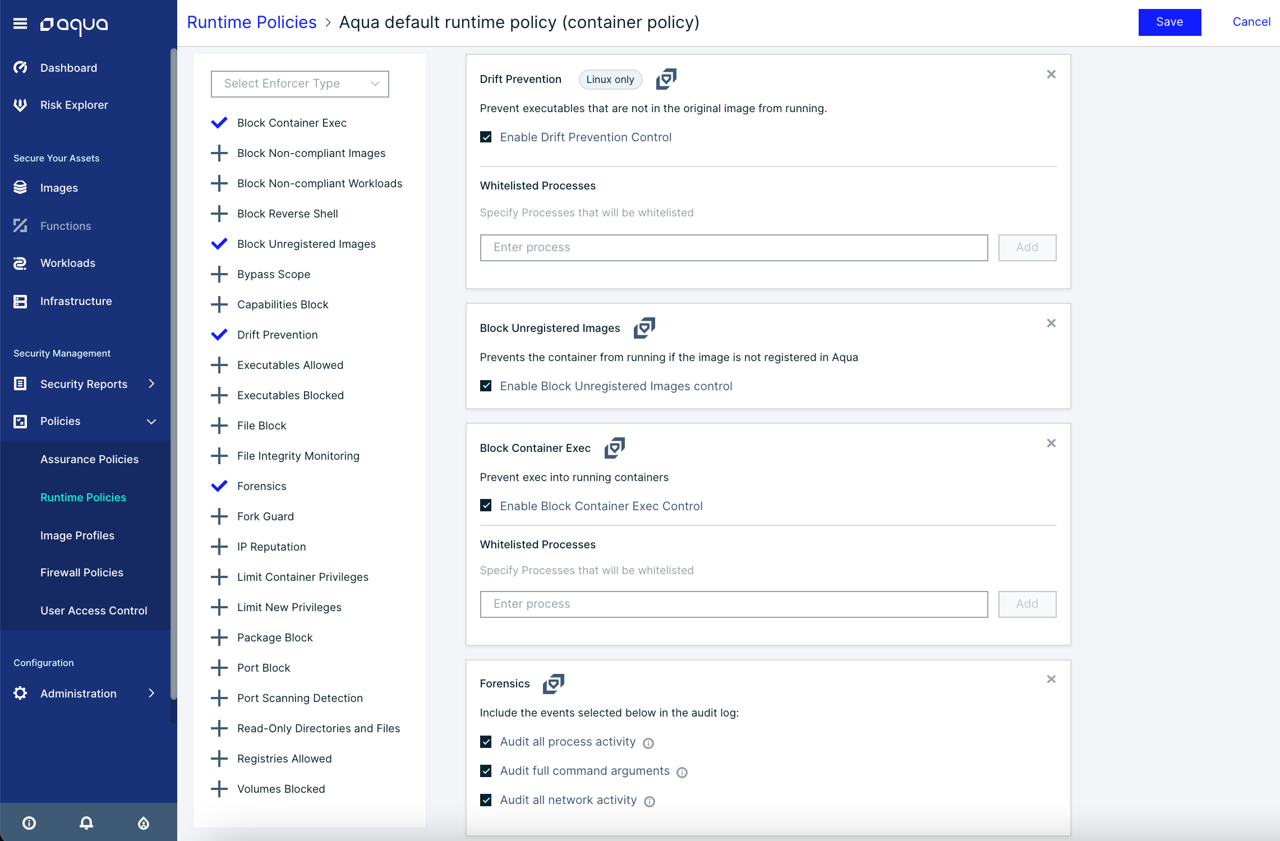Open Assurance Policies in sidebar

(x=90, y=459)
